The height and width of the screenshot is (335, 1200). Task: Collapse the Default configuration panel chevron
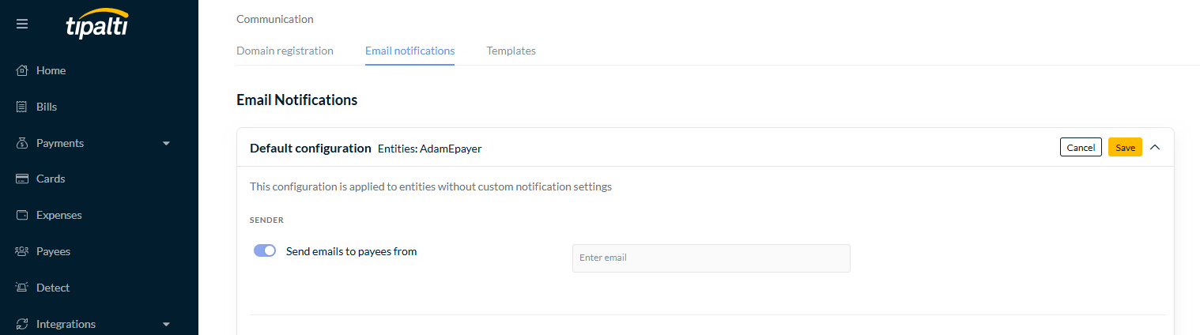(1155, 147)
